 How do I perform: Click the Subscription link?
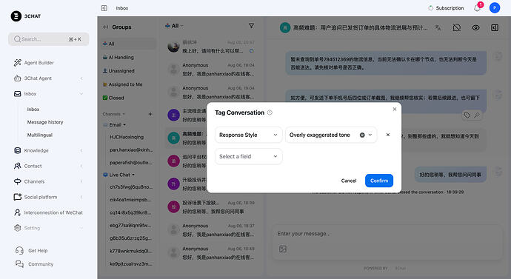click(446, 8)
